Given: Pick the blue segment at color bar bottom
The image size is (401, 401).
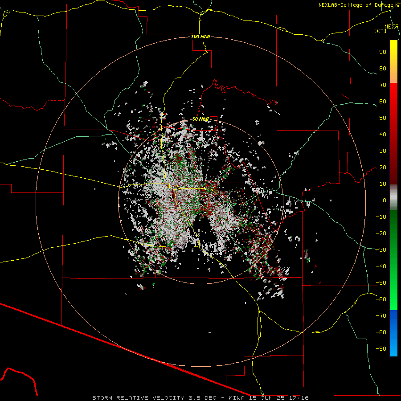Looking at the screenshot, I should (393, 333).
